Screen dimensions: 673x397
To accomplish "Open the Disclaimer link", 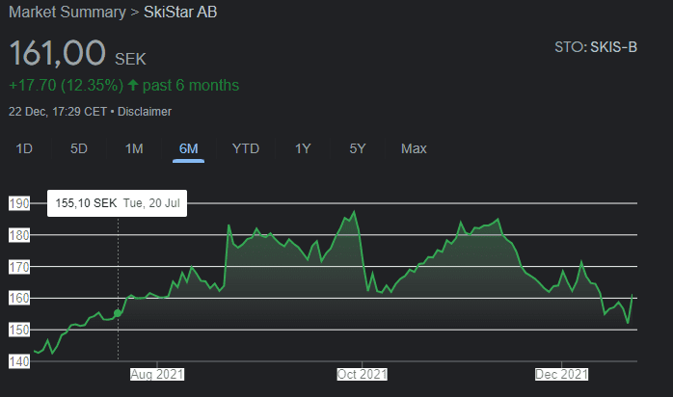I will pyautogui.click(x=145, y=112).
